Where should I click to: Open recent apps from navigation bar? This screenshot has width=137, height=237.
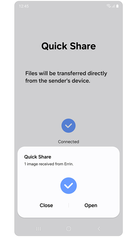coord(38,229)
